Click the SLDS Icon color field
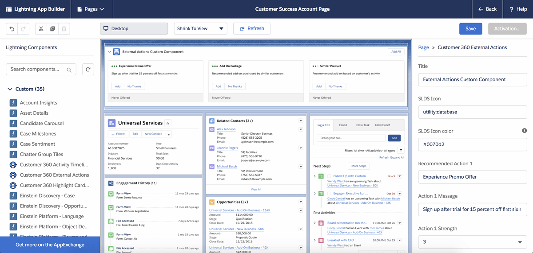533x253 pixels. (x=472, y=144)
